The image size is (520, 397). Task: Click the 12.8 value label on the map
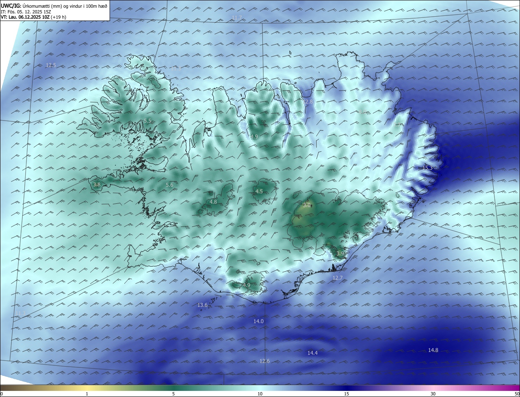308,101
